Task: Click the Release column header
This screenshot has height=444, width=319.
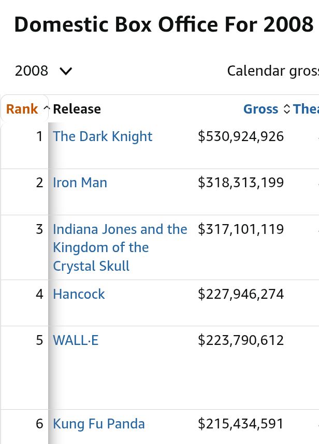Action: (77, 109)
